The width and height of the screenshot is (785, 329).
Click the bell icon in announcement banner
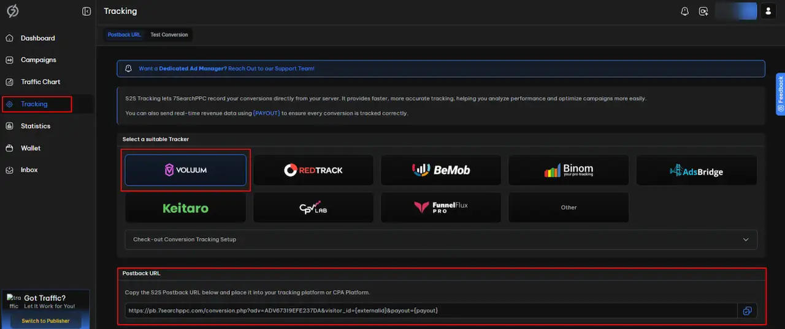pos(128,68)
